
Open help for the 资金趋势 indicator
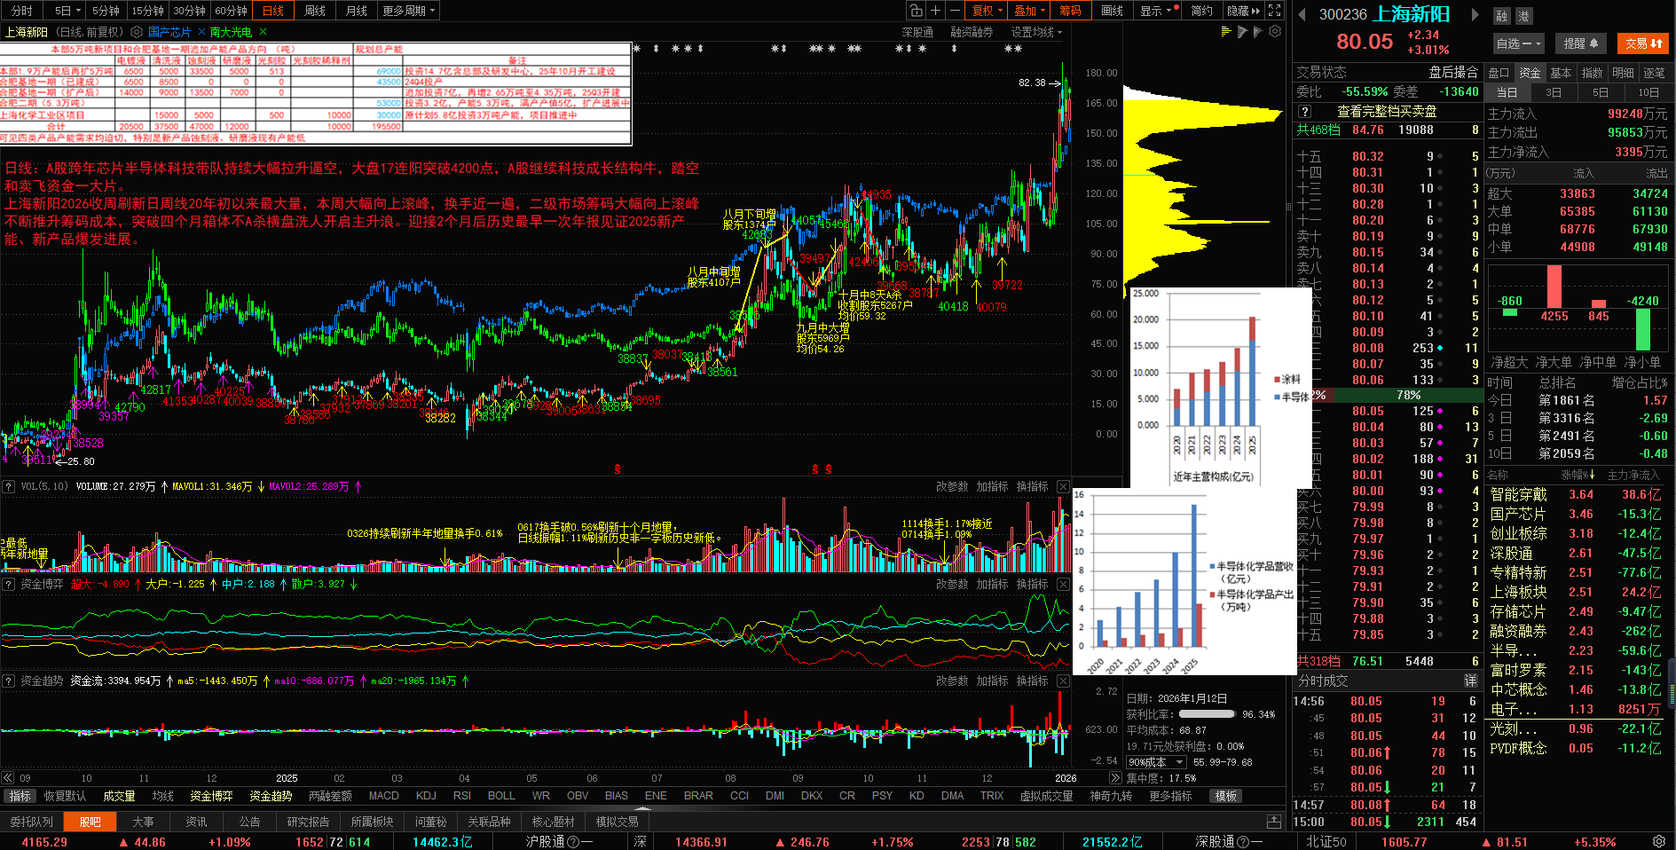tap(8, 681)
